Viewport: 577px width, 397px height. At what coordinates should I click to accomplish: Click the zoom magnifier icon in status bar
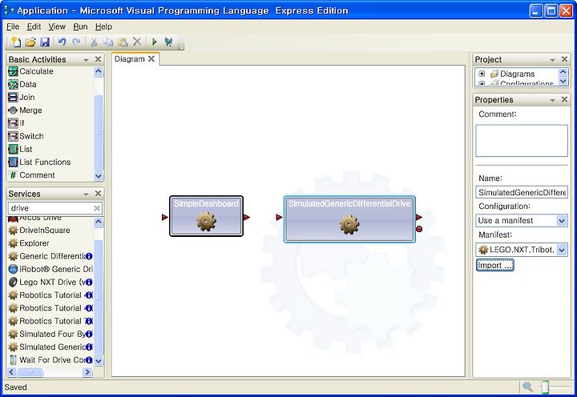coord(527,387)
